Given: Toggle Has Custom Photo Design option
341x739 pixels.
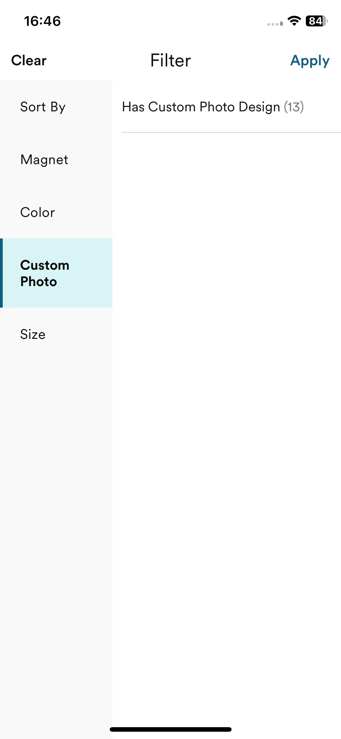Looking at the screenshot, I should (231, 107).
